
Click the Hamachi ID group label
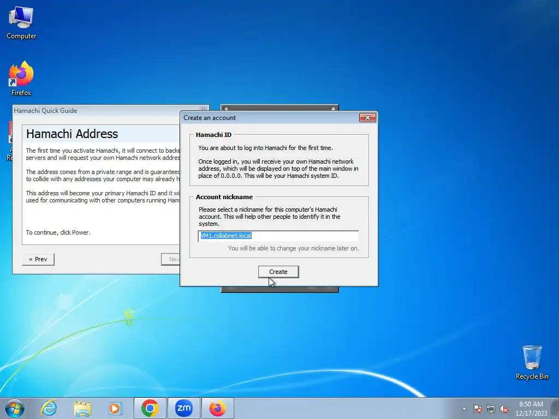pos(213,135)
